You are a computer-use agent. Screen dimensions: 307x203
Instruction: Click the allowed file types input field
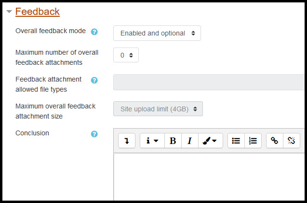pos(209,82)
